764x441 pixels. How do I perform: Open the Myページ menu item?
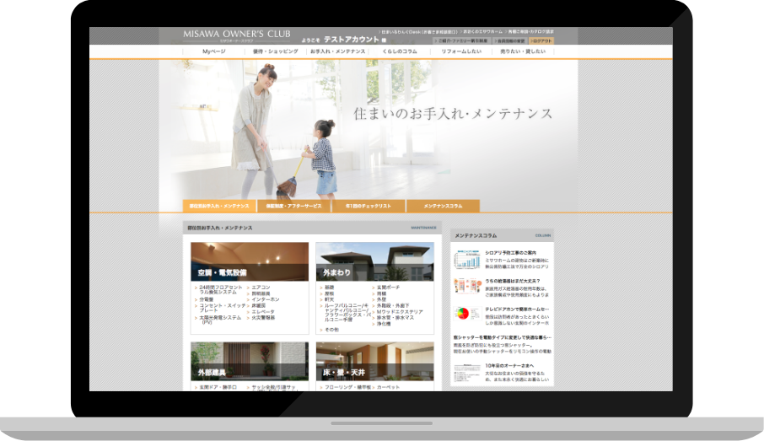coord(214,51)
